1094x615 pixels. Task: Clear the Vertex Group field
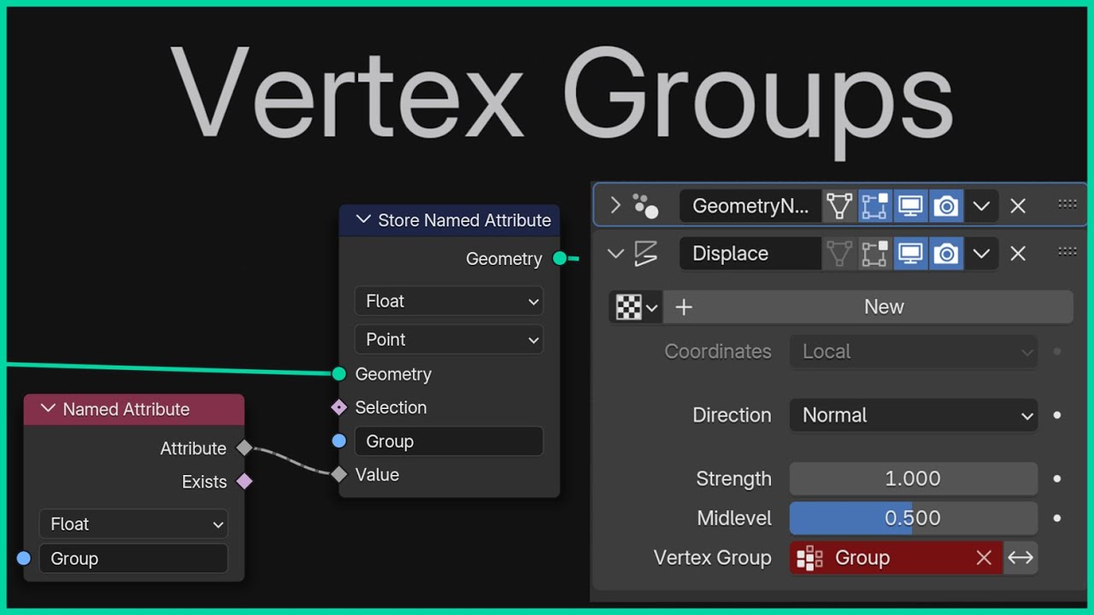(984, 558)
